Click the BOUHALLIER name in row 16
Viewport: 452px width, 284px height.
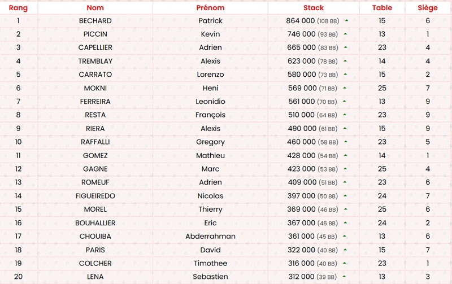click(95, 223)
